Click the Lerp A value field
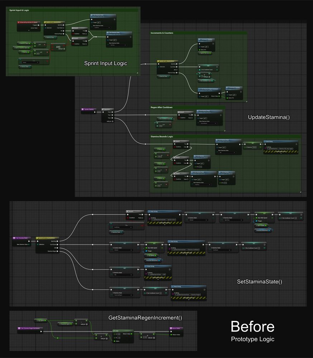The image size is (313, 358). coord(118,334)
